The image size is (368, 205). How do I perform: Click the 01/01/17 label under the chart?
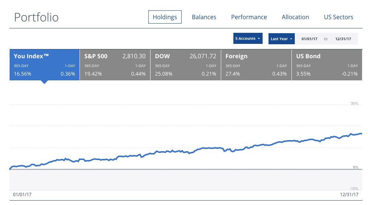click(x=22, y=194)
